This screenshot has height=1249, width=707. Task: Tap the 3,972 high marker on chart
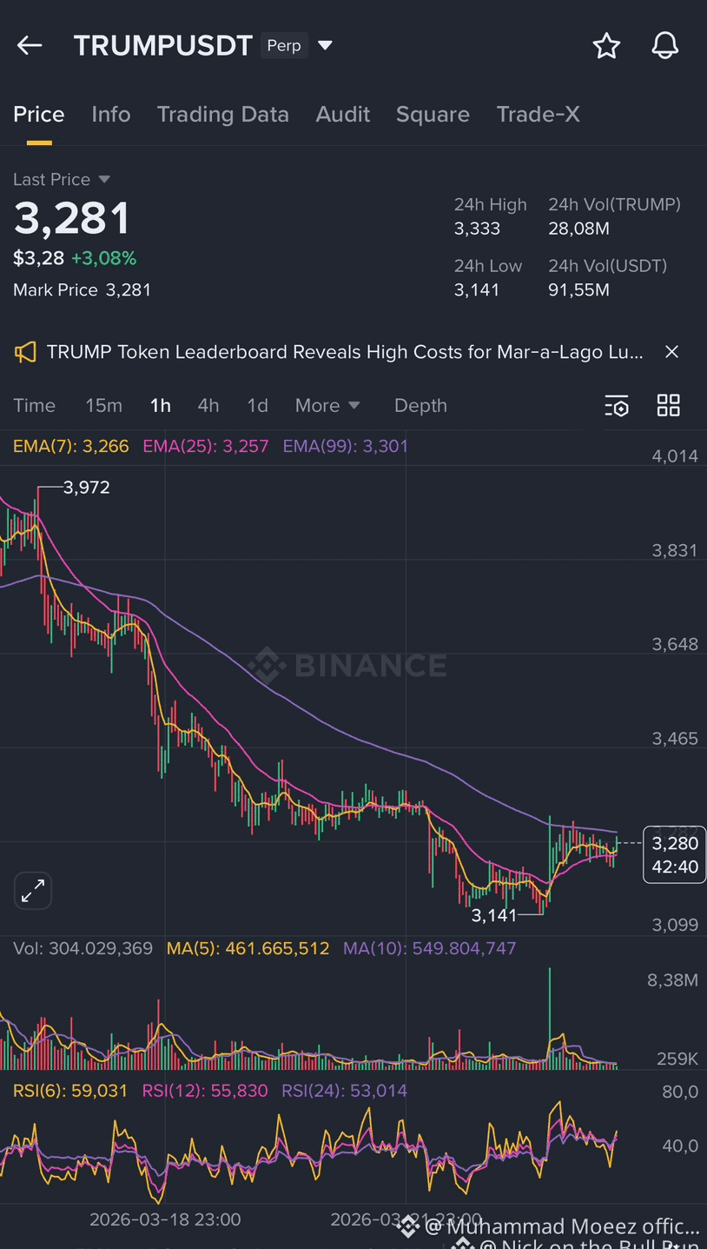(x=87, y=488)
